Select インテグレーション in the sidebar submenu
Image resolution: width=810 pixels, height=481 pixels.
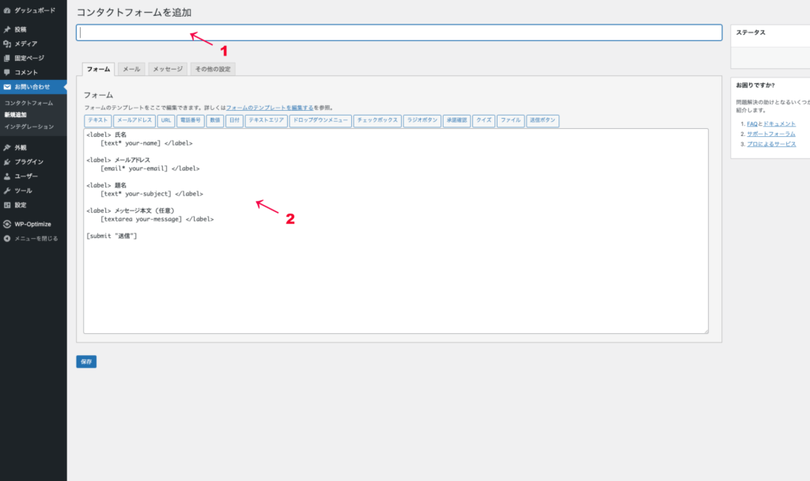point(29,127)
